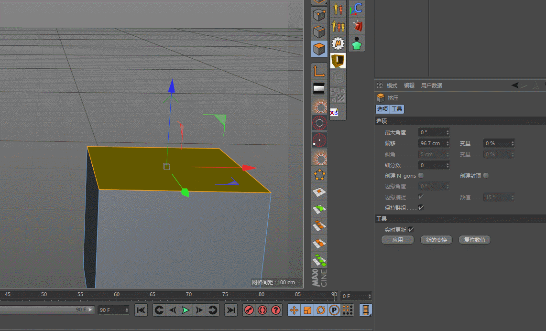The image size is (546, 331).
Task: Step forward one frame
Action: pos(199,310)
